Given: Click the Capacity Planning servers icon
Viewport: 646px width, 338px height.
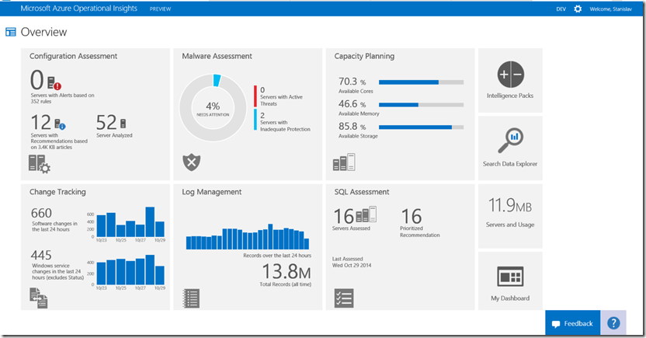Looking at the screenshot, I should pyautogui.click(x=344, y=163).
